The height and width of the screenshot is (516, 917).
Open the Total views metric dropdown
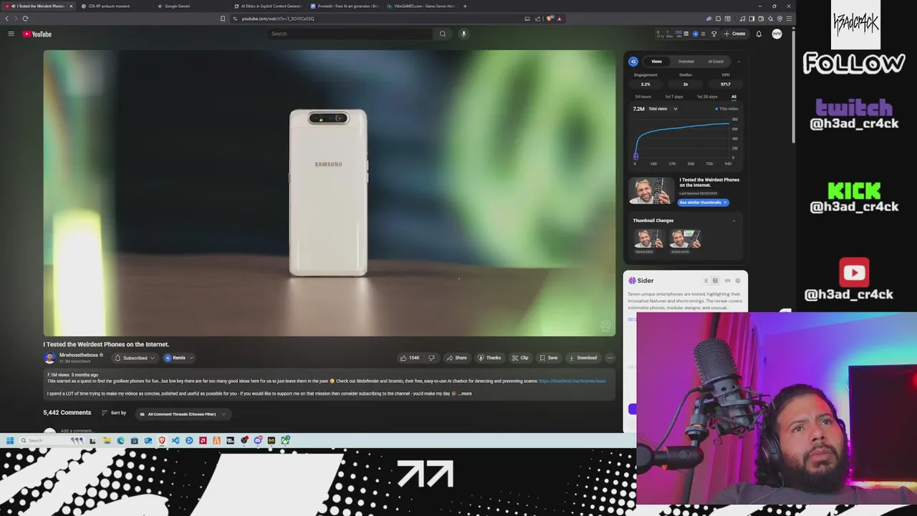point(663,109)
